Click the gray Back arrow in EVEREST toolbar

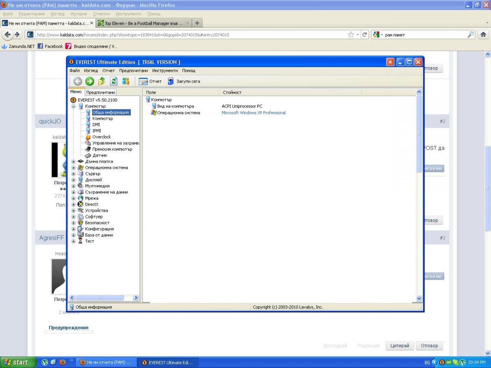coord(78,81)
